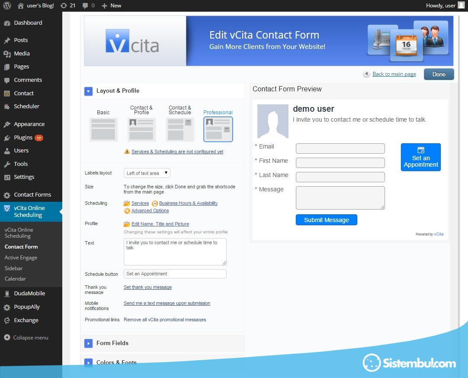This screenshot has height=378, width=468.
Task: Open comments bubble in admin bar
Action: [85, 6]
